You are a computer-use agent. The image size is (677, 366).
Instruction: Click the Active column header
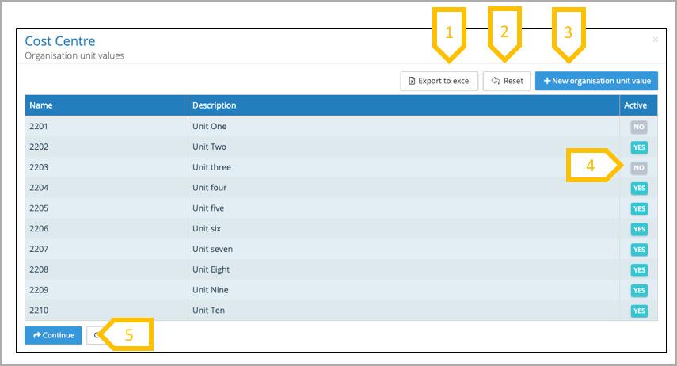pos(635,105)
